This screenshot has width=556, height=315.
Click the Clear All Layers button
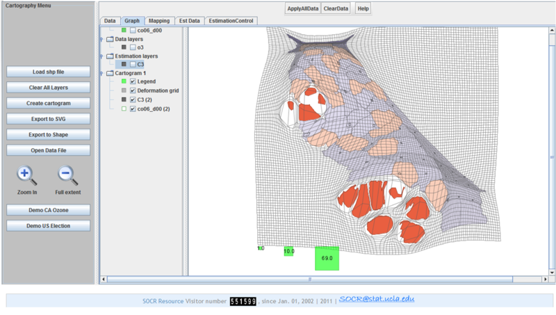48,88
